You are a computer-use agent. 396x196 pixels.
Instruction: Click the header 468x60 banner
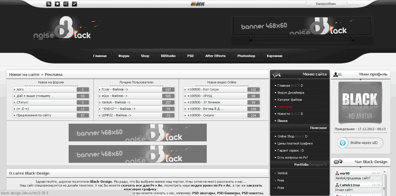(x=303, y=26)
